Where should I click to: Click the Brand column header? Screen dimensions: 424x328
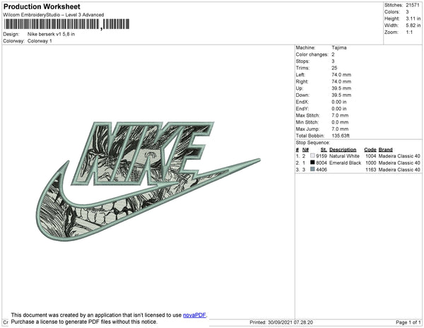point(385,150)
